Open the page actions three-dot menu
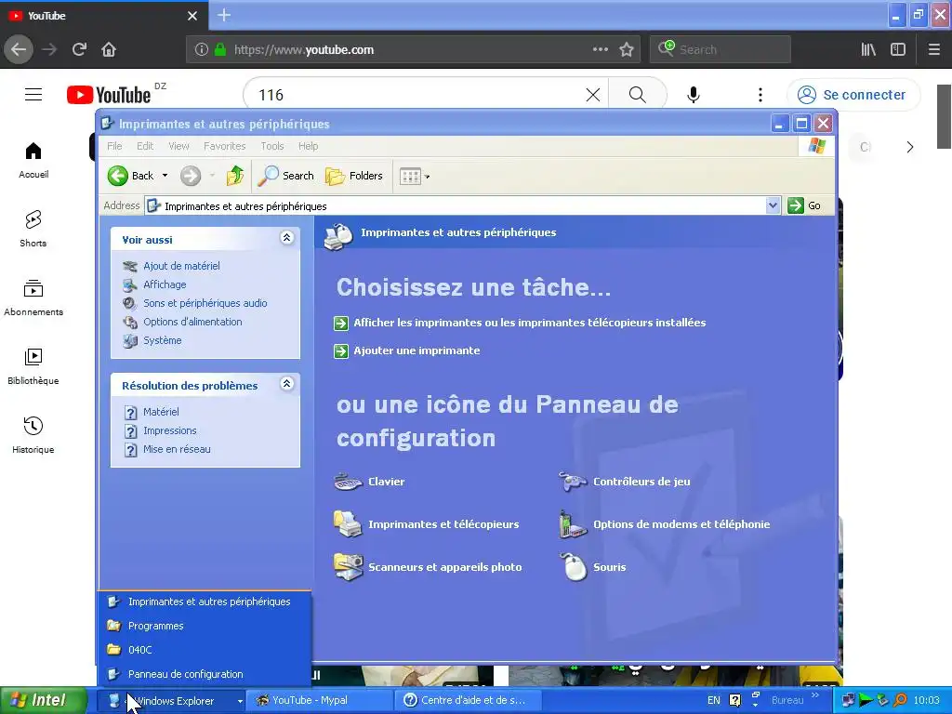The width and height of the screenshot is (952, 714). click(600, 50)
